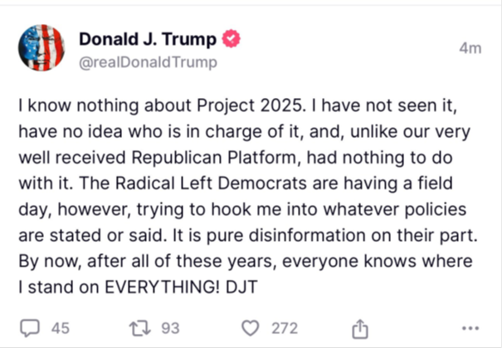This screenshot has height=348, width=502.
Task: Click the 4m timestamp
Action: (x=470, y=48)
